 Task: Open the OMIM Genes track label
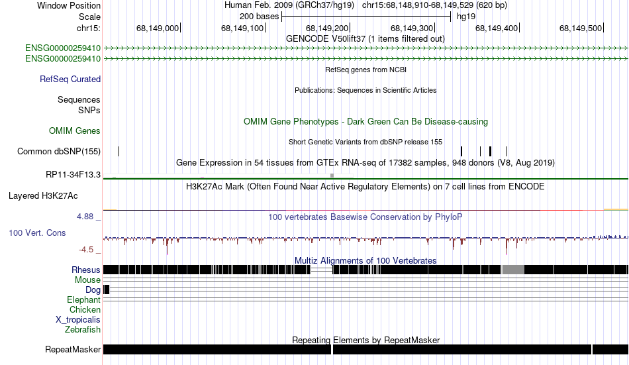pos(75,131)
